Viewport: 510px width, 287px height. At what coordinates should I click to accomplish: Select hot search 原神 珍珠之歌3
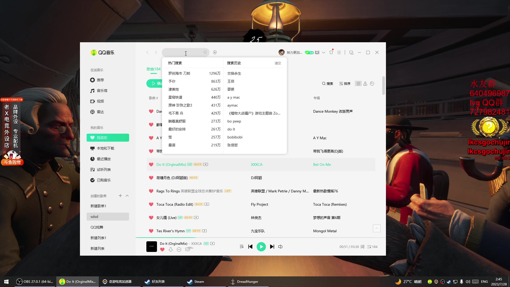[194, 105]
